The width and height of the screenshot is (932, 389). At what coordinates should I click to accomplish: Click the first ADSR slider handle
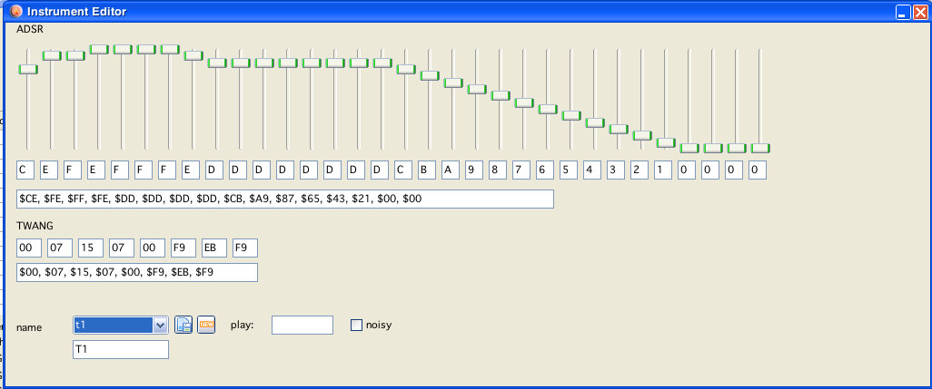click(28, 70)
